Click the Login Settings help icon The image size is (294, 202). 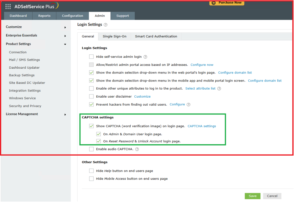click(x=106, y=25)
